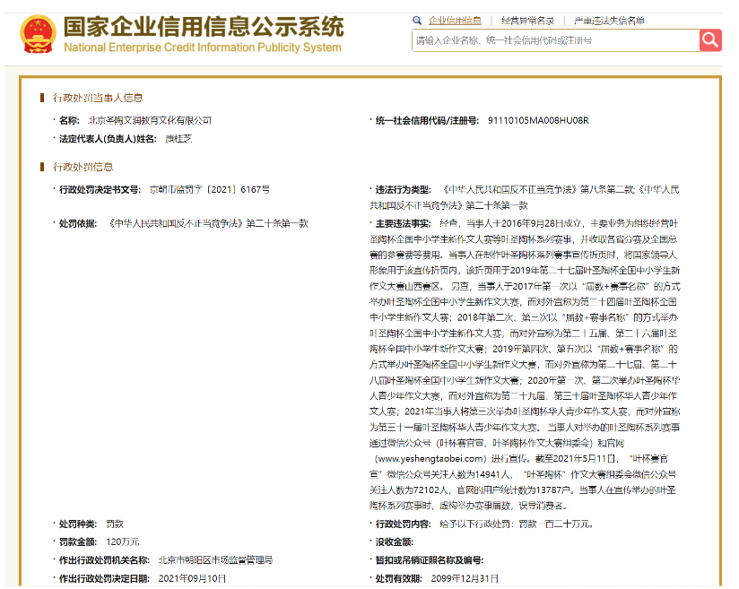The image size is (739, 589).
Task: Click decision number 京朝市监罚字〔2021〕6167号
Action: (209, 190)
